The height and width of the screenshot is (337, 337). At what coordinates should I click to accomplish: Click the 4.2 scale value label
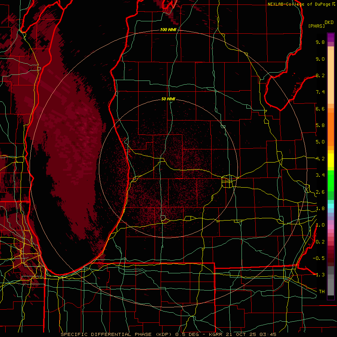pos(320,159)
